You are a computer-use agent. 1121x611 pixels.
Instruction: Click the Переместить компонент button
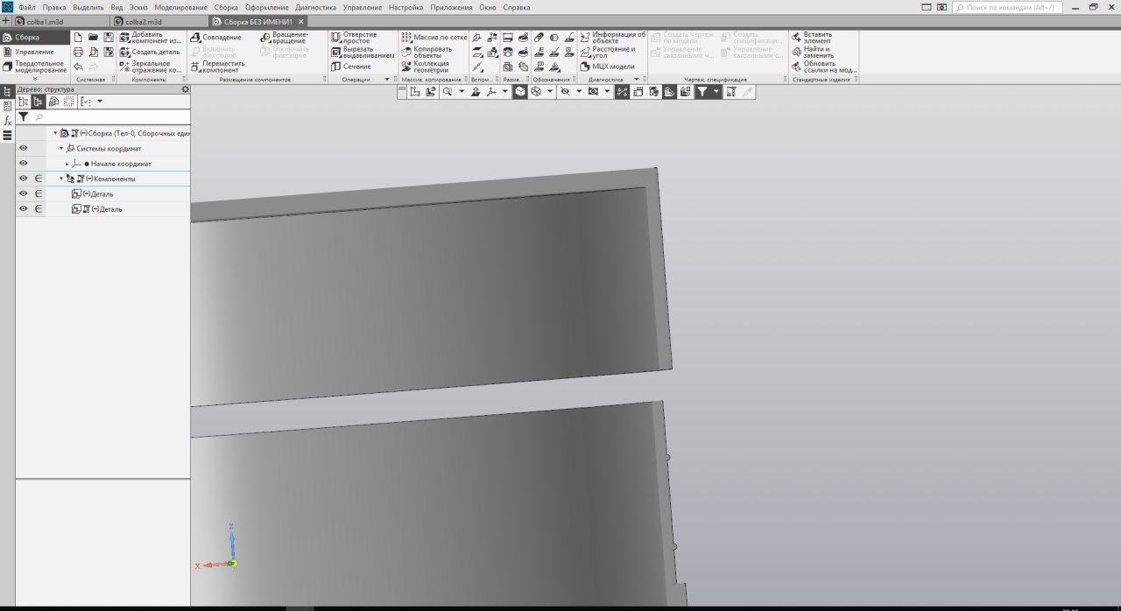click(217, 67)
